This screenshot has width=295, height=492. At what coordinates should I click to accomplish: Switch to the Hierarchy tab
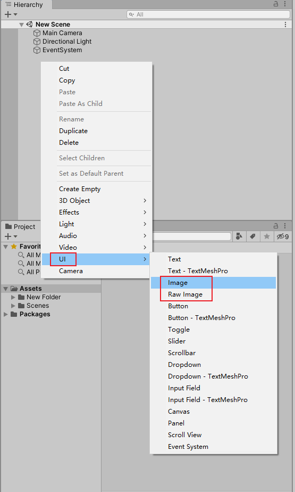click(x=26, y=5)
